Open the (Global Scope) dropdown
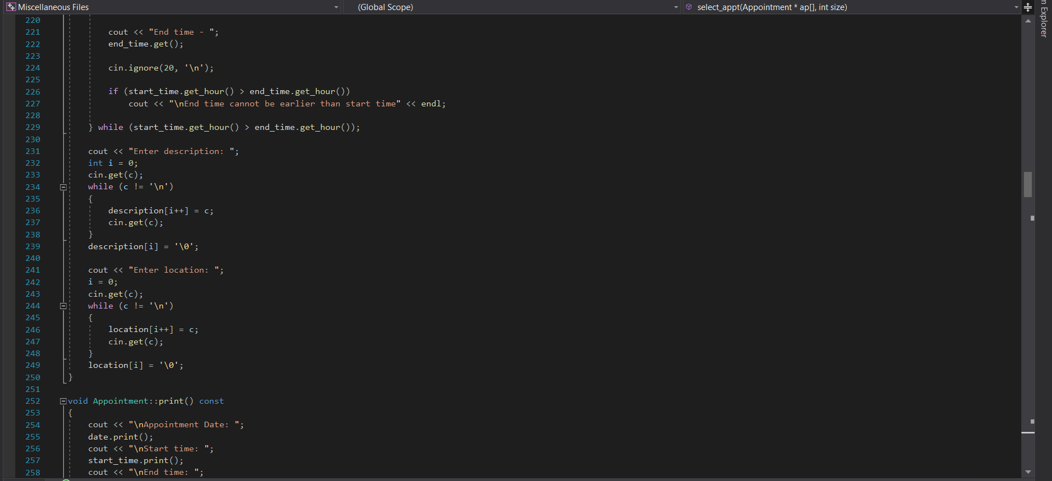This screenshot has width=1052, height=481. (676, 7)
